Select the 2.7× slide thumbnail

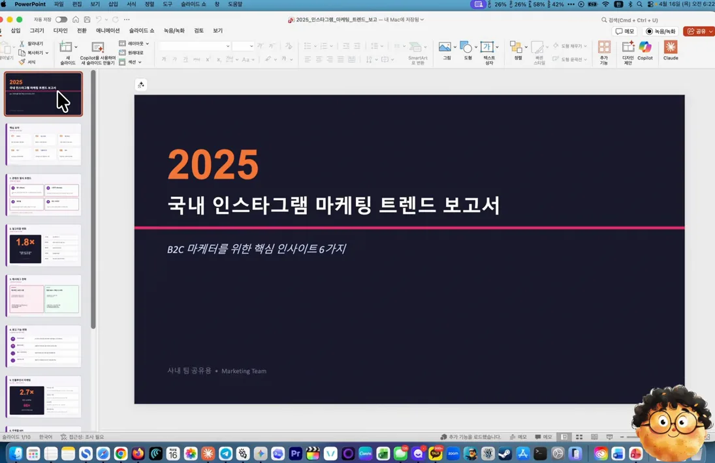point(44,396)
